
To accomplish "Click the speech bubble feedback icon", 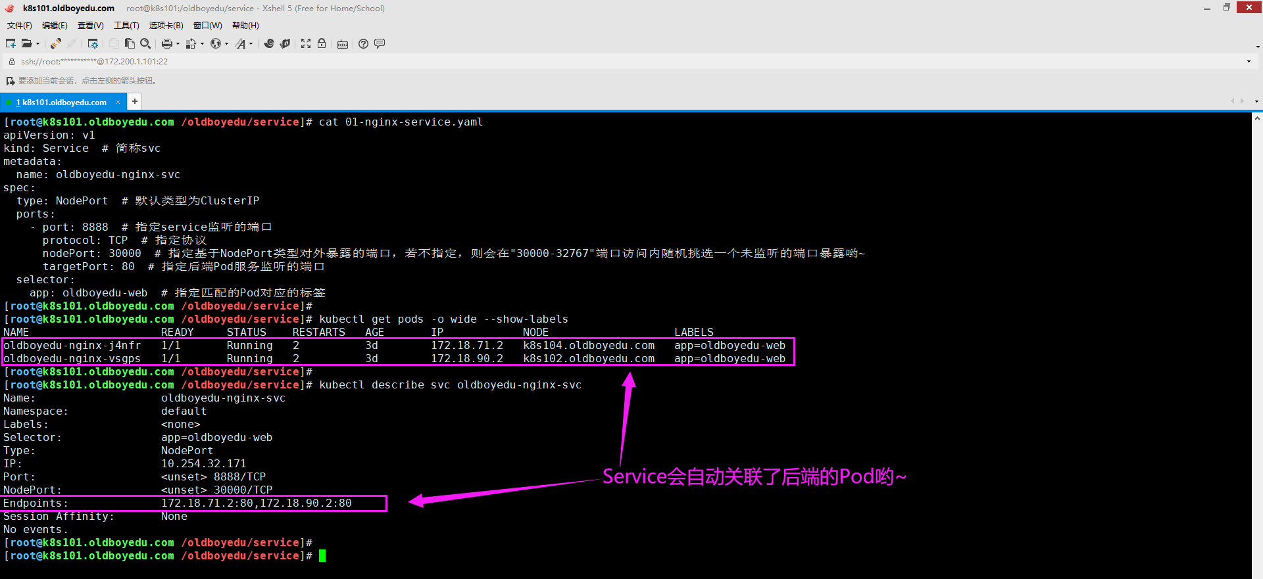I will click(x=380, y=43).
